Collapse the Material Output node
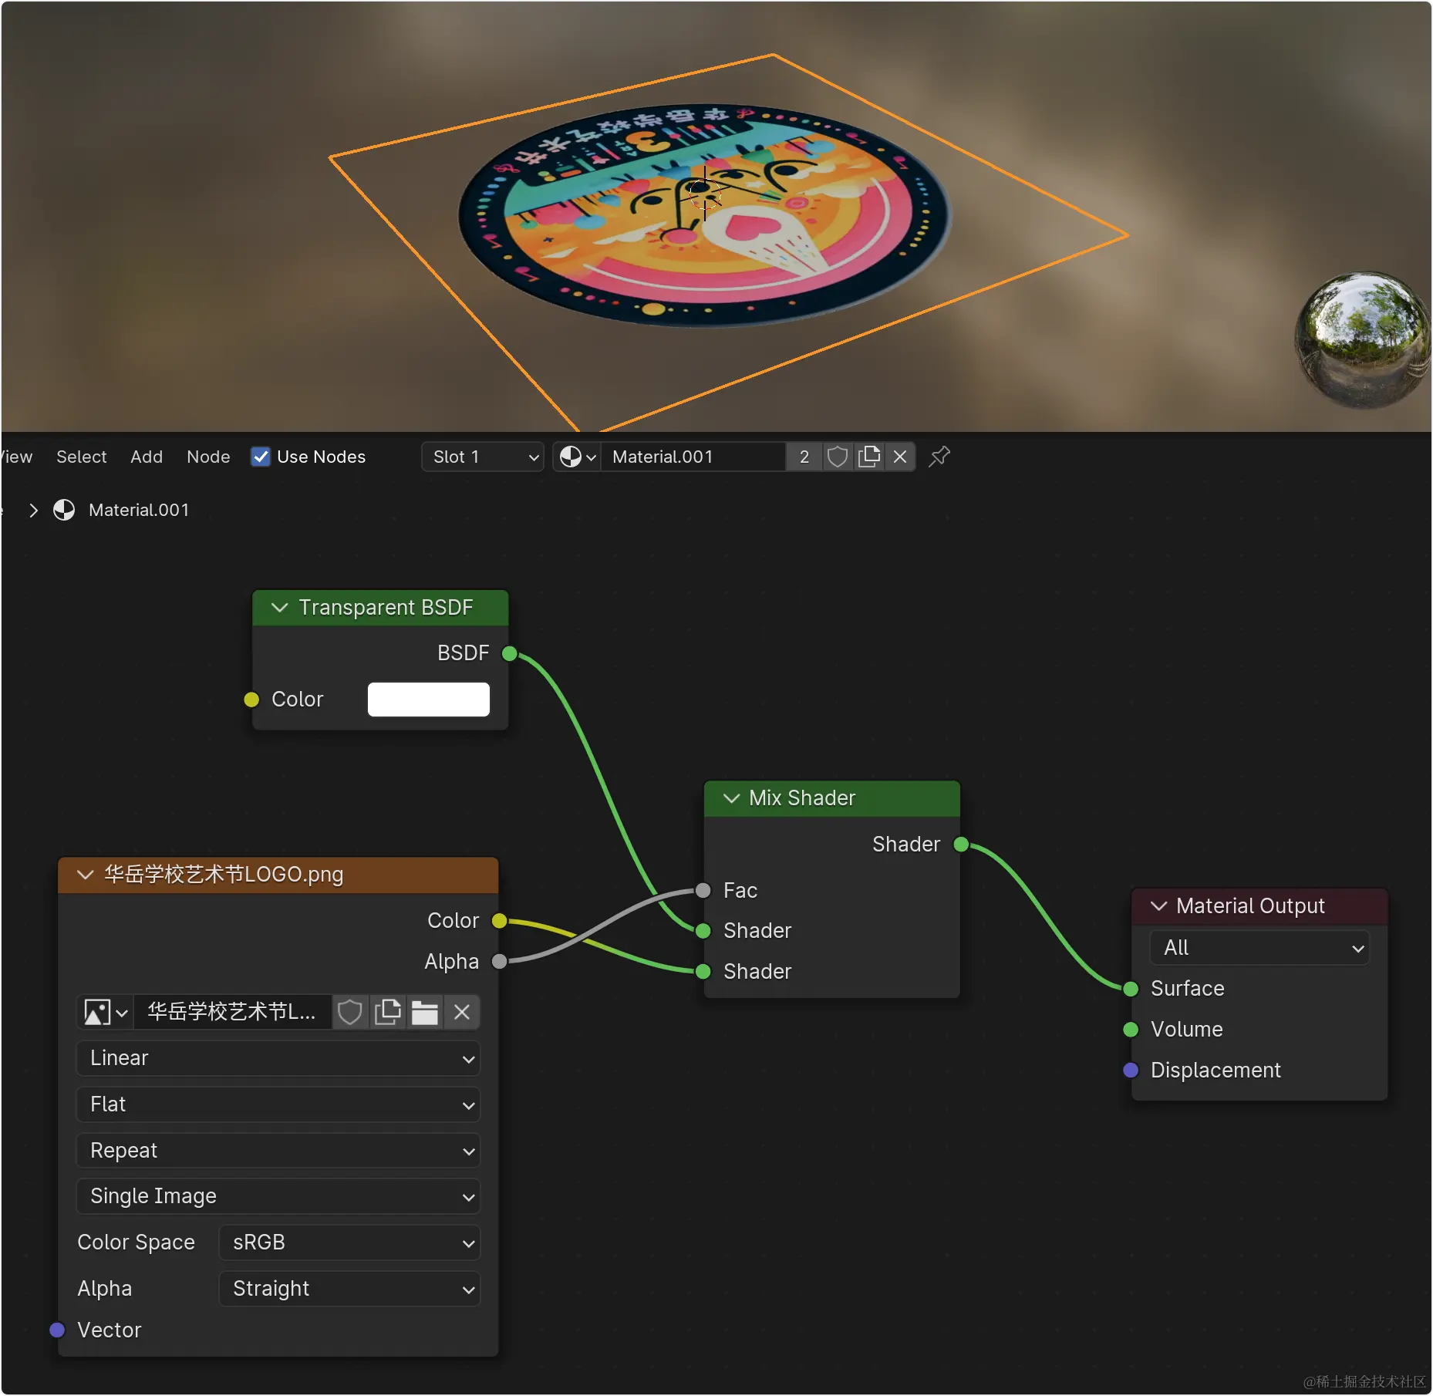The width and height of the screenshot is (1433, 1396). [1158, 906]
